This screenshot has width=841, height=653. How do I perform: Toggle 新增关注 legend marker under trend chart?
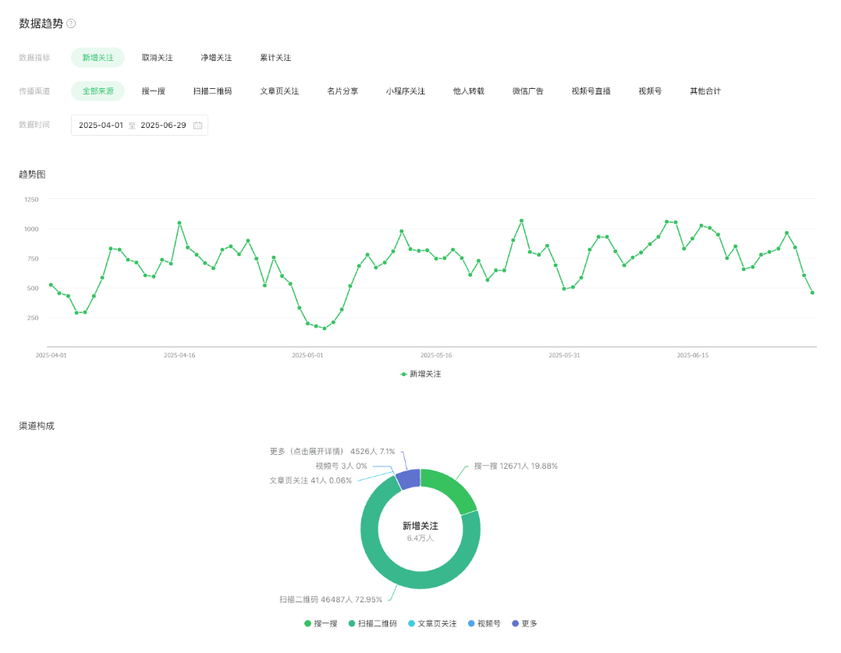point(420,374)
